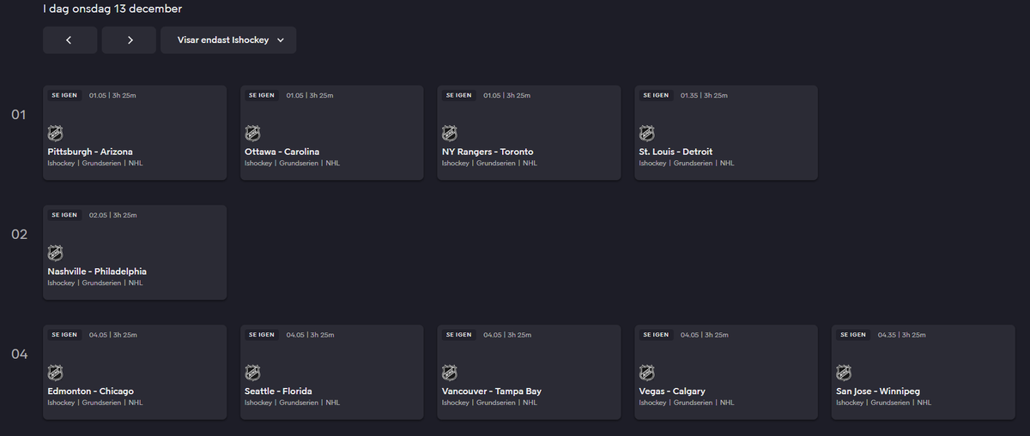Screen dimensions: 1030x436
Task: Click the '04' hour label
Action: 19,355
